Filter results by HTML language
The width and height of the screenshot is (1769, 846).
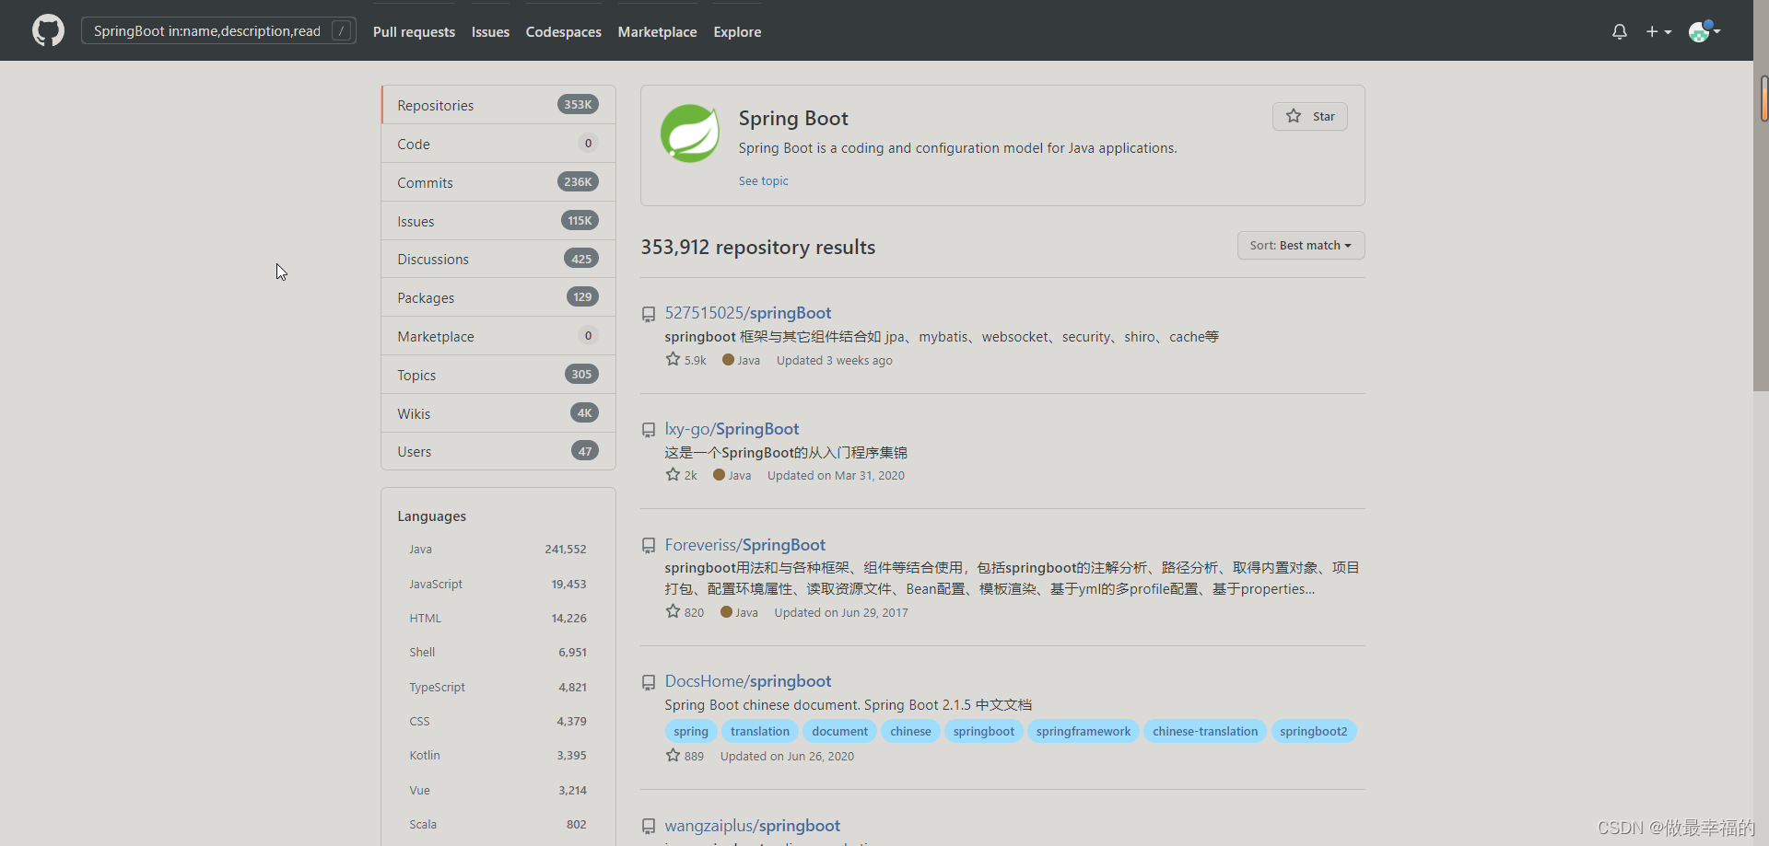(x=498, y=618)
